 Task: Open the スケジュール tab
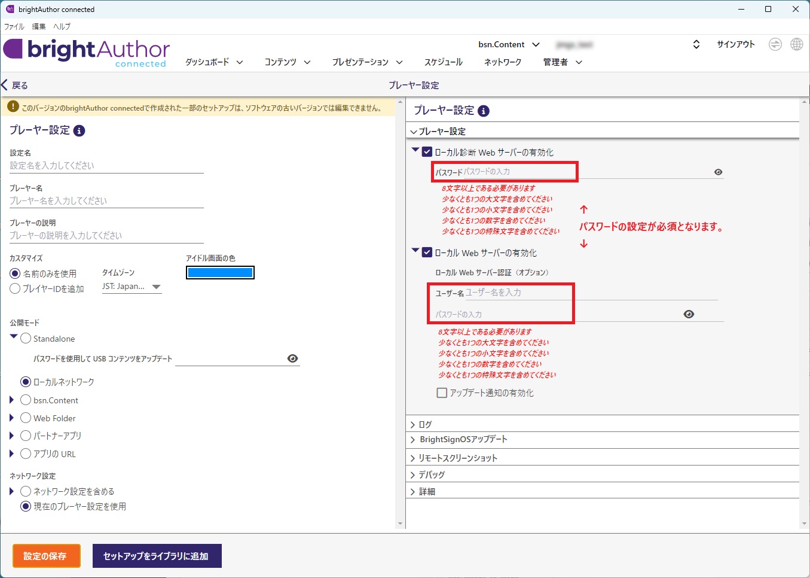pyautogui.click(x=443, y=62)
